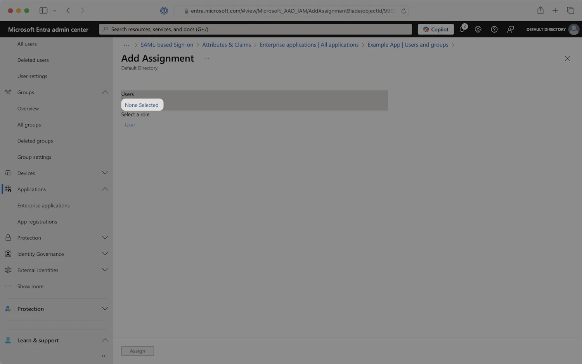The height and width of the screenshot is (364, 582).
Task: Open User settings in sidebar
Action: point(32,76)
